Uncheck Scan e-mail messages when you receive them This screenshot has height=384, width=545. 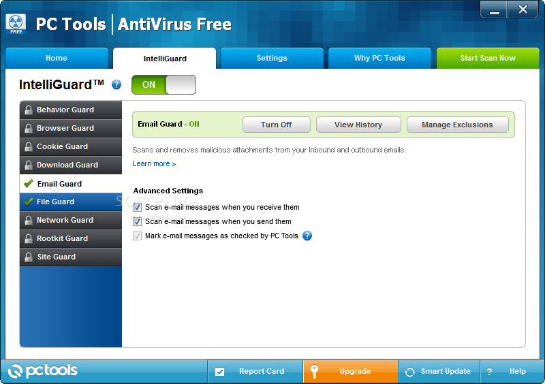[x=138, y=208]
